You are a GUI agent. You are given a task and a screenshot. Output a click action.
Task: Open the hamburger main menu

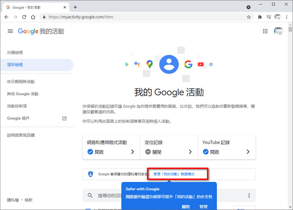pos(10,31)
